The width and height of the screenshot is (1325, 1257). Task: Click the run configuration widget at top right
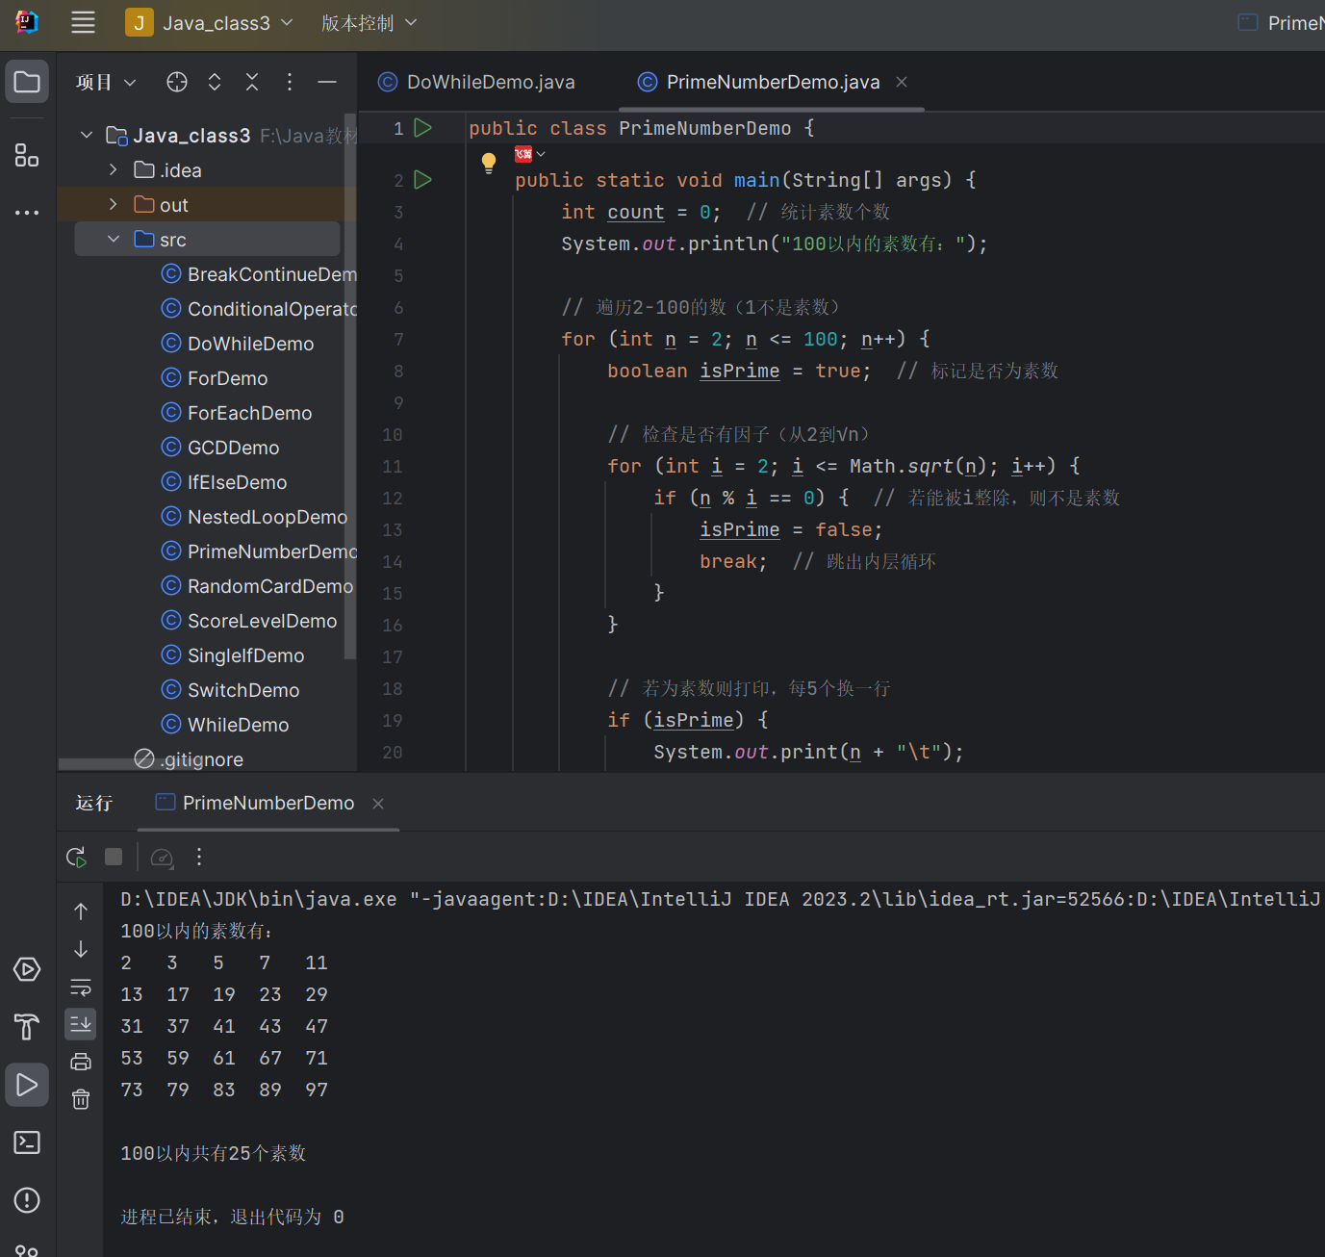point(1281,23)
